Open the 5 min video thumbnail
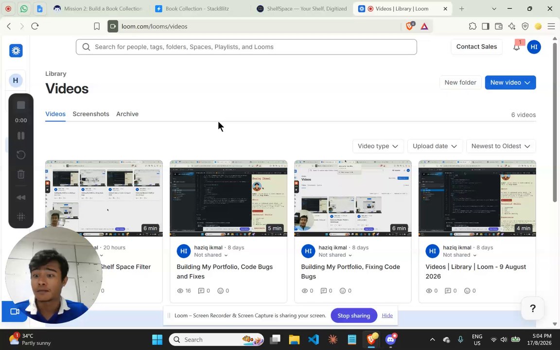The image size is (560, 350). tap(228, 198)
